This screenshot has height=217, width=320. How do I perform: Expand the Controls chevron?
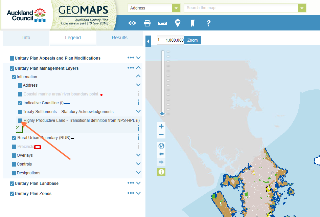(138, 164)
